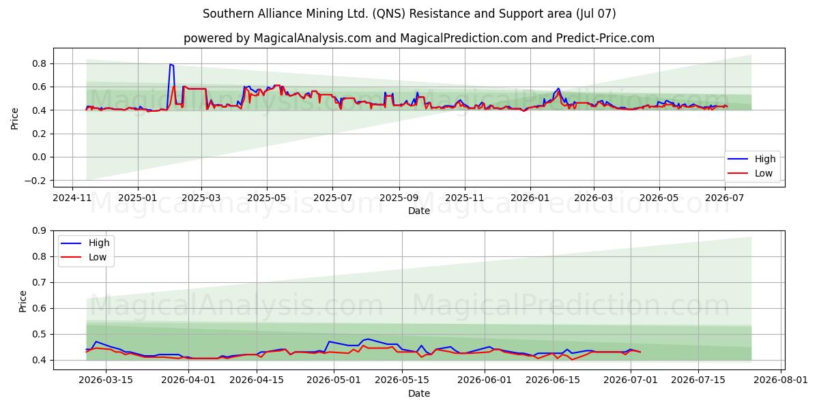Viewport: 819px width, 409px height.
Task: Click the '2025-07' date tick on the upper chart
Action: tap(332, 198)
